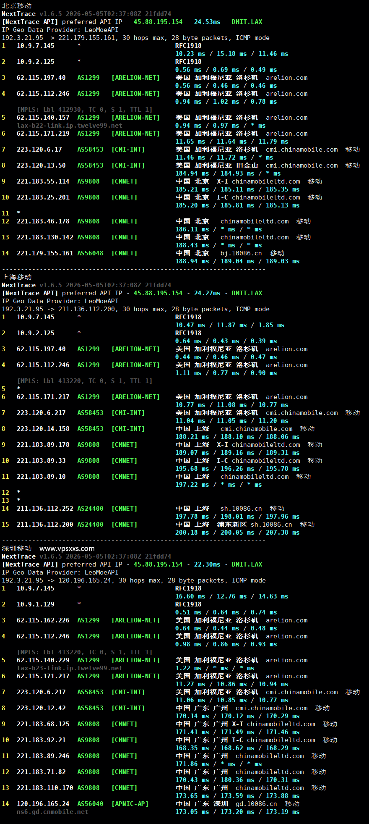Screen dimensions: 369x824
Task: Select hop IP 223.120.13.50
Action: pos(41,165)
